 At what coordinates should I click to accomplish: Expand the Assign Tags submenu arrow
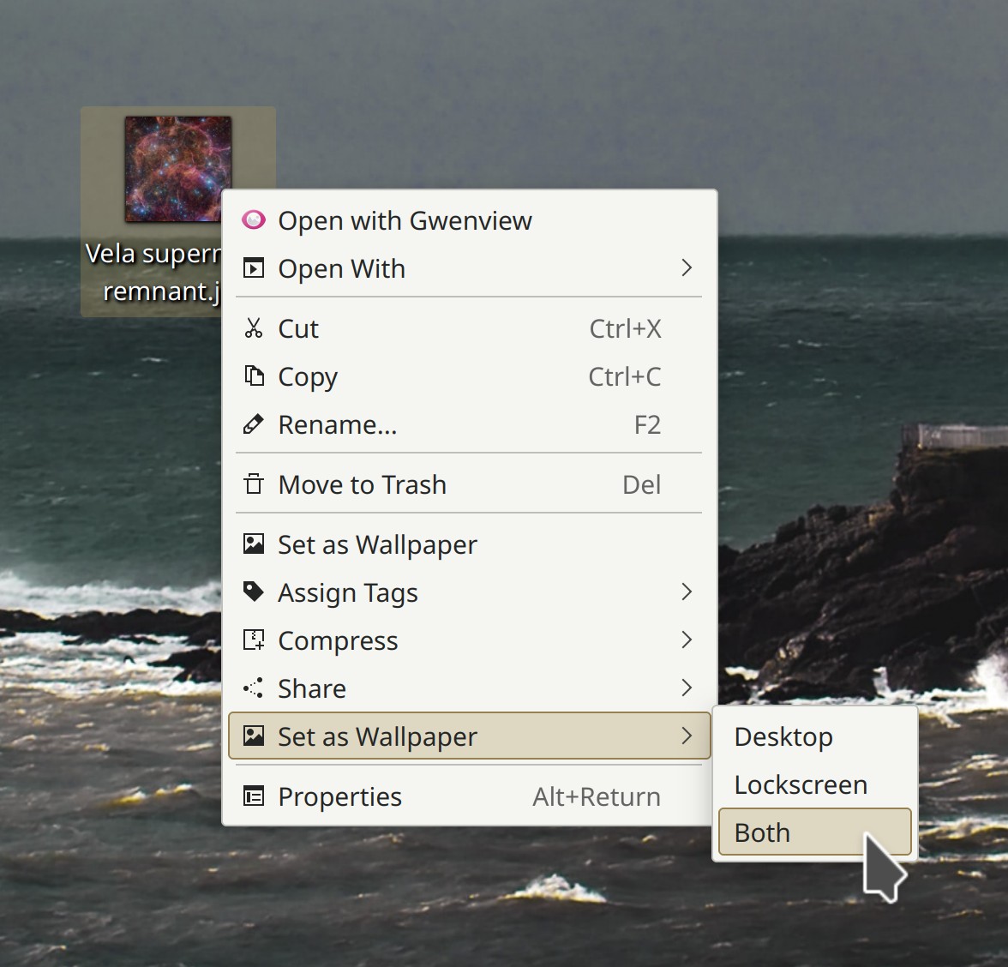click(686, 592)
